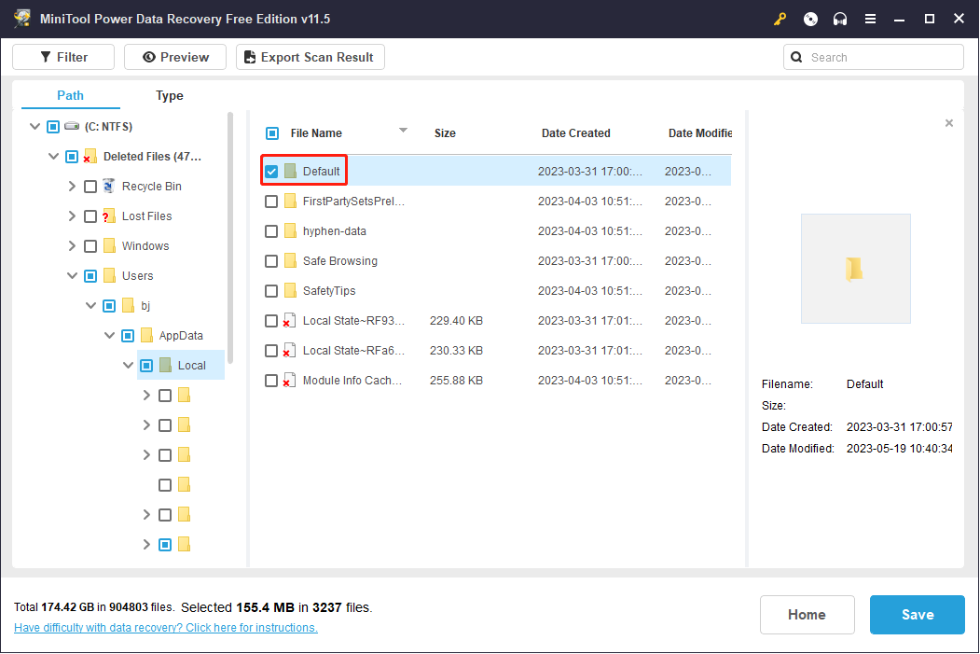Click the C: NTFS drive icon
Viewport: 980px width, 654px height.
click(72, 126)
